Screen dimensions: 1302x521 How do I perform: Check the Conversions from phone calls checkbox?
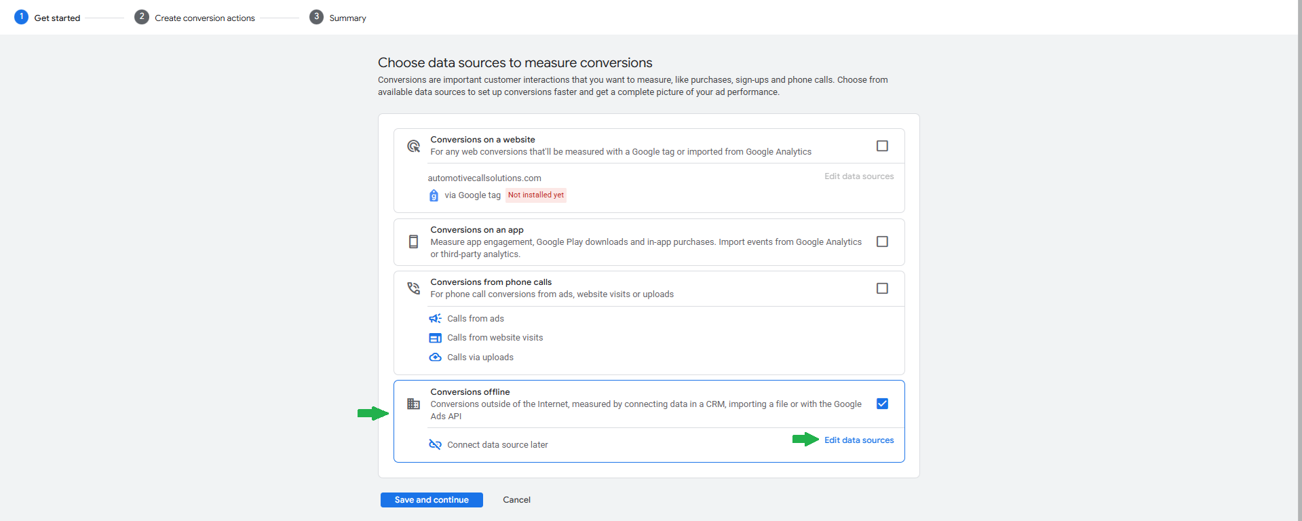point(882,288)
